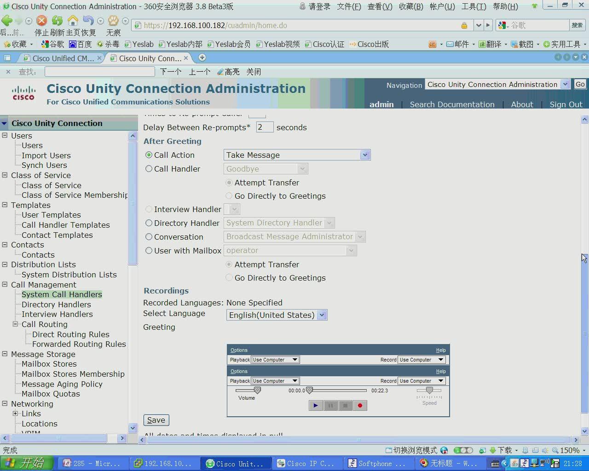
Task: Stop the greeting playback
Action: click(x=345, y=406)
